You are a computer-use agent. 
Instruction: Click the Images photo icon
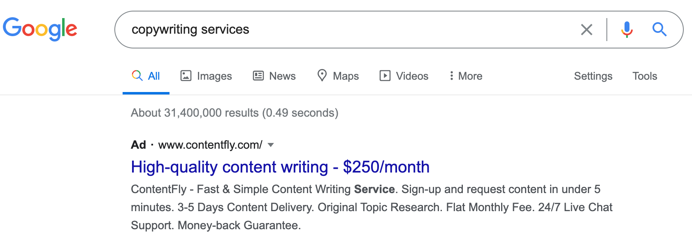click(186, 76)
